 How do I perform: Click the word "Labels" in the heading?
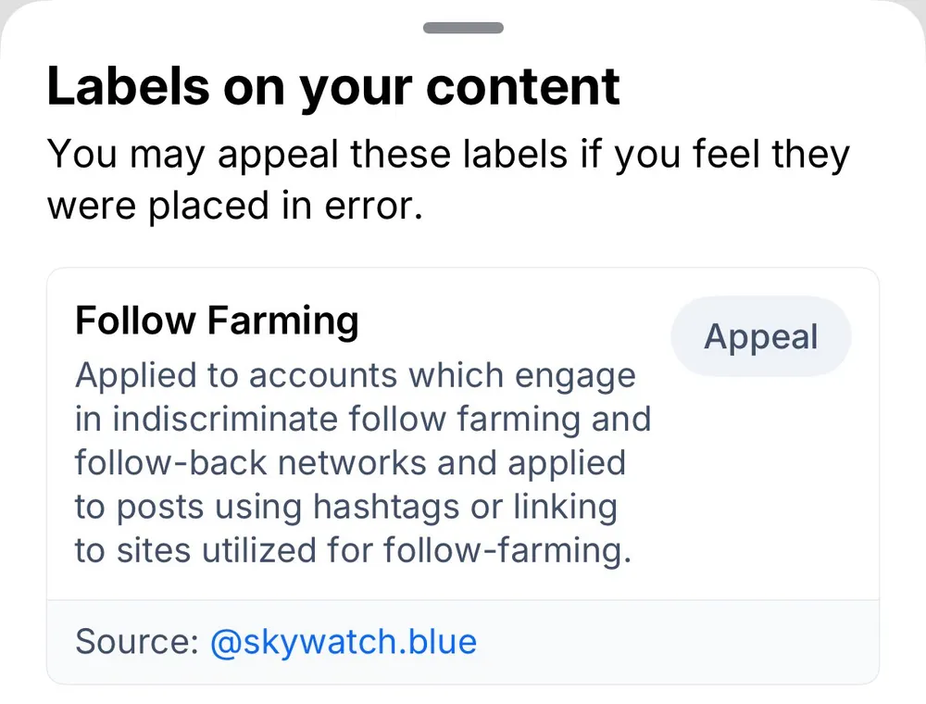128,87
